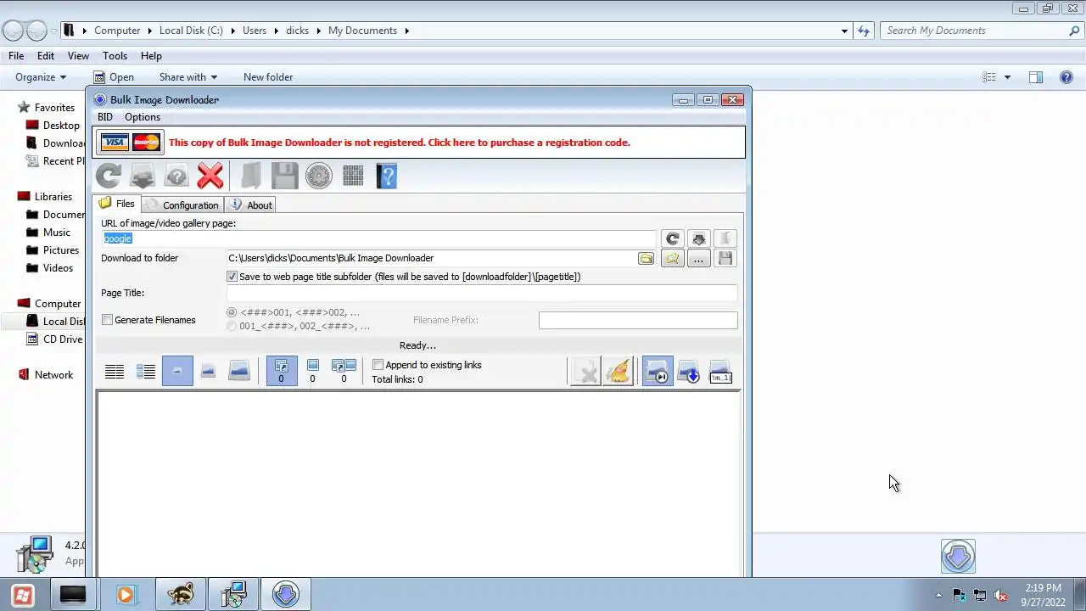
Task: Click the URL of gallery page field
Action: (x=379, y=238)
